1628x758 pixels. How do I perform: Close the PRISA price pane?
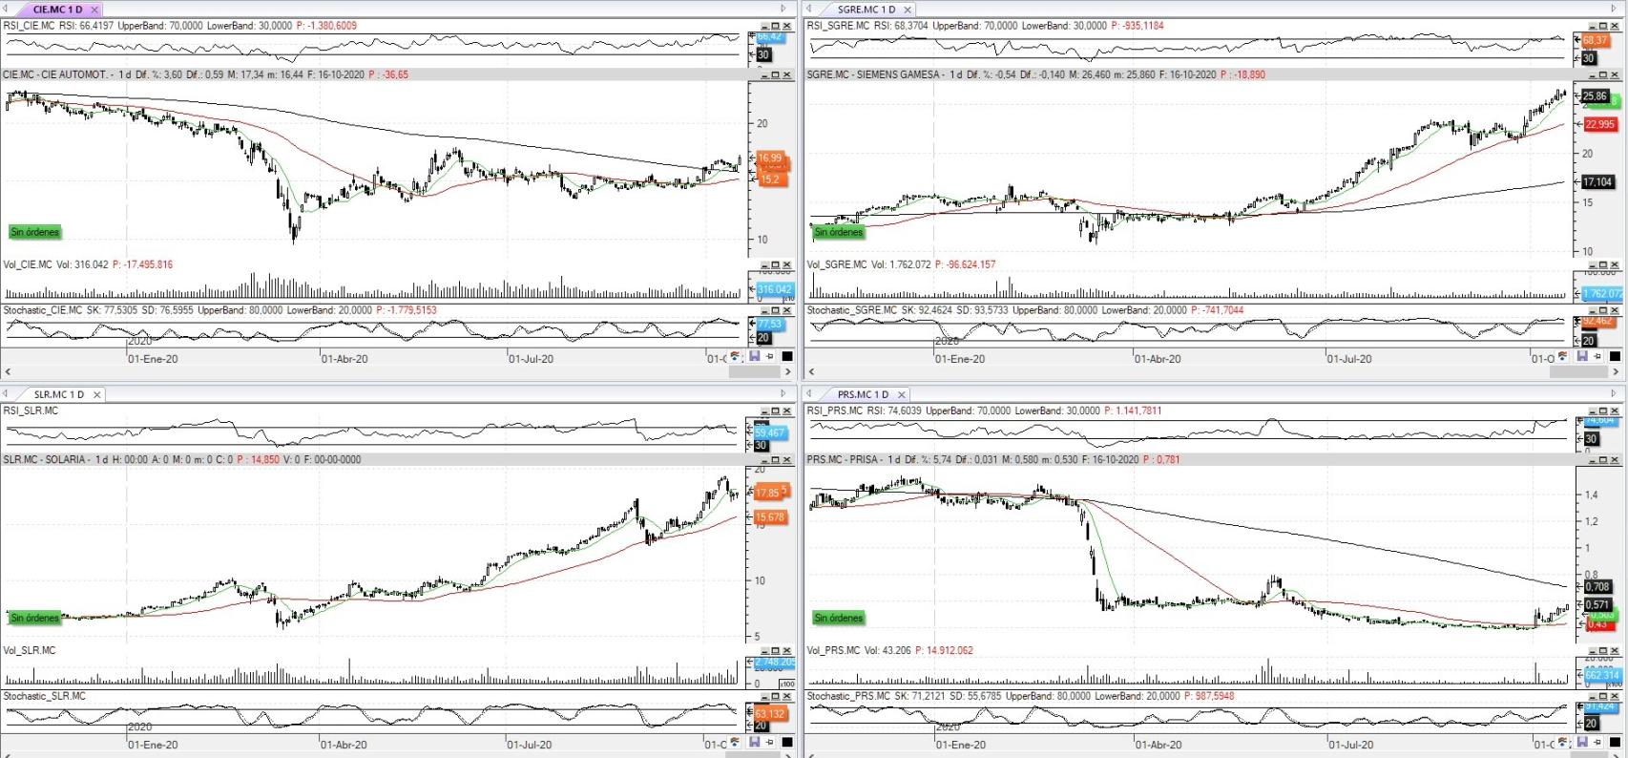click(x=1615, y=459)
